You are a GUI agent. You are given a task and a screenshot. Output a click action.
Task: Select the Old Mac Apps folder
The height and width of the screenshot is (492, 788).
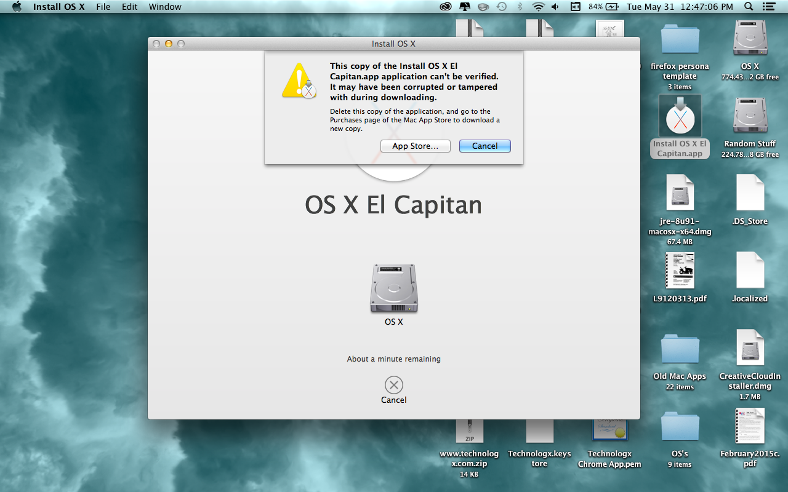click(680, 349)
